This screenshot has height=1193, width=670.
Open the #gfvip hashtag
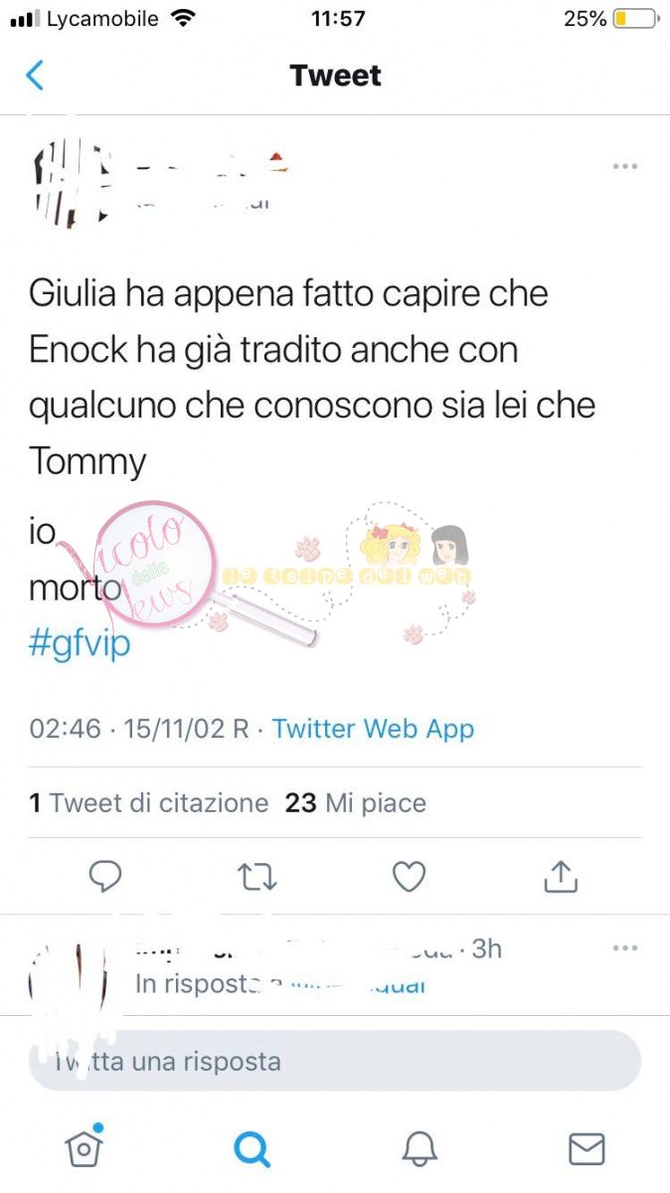click(80, 643)
